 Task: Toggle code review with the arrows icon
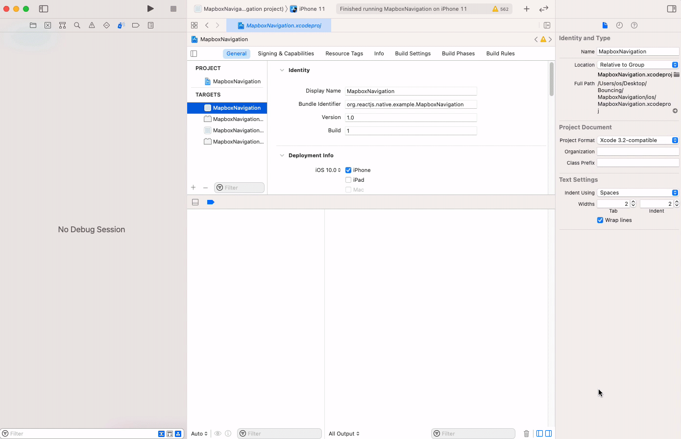click(x=544, y=9)
